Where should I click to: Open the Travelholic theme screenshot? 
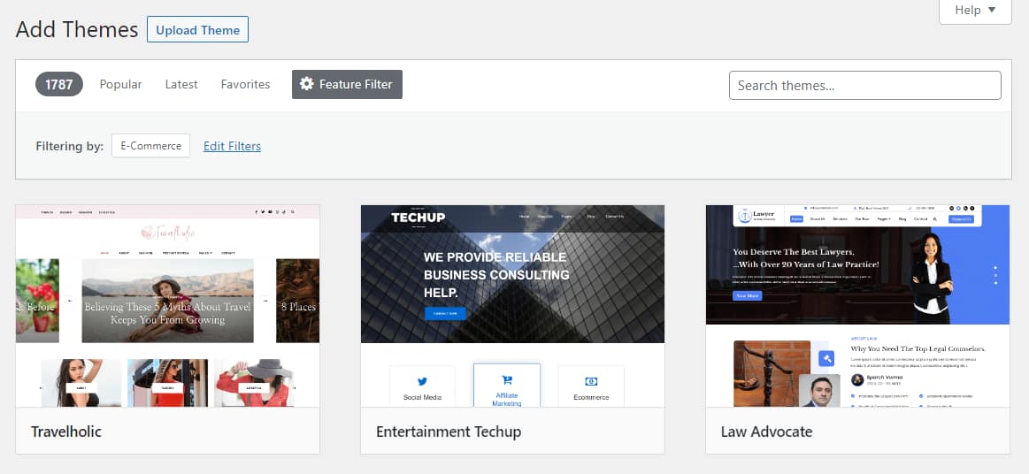pyautogui.click(x=167, y=305)
